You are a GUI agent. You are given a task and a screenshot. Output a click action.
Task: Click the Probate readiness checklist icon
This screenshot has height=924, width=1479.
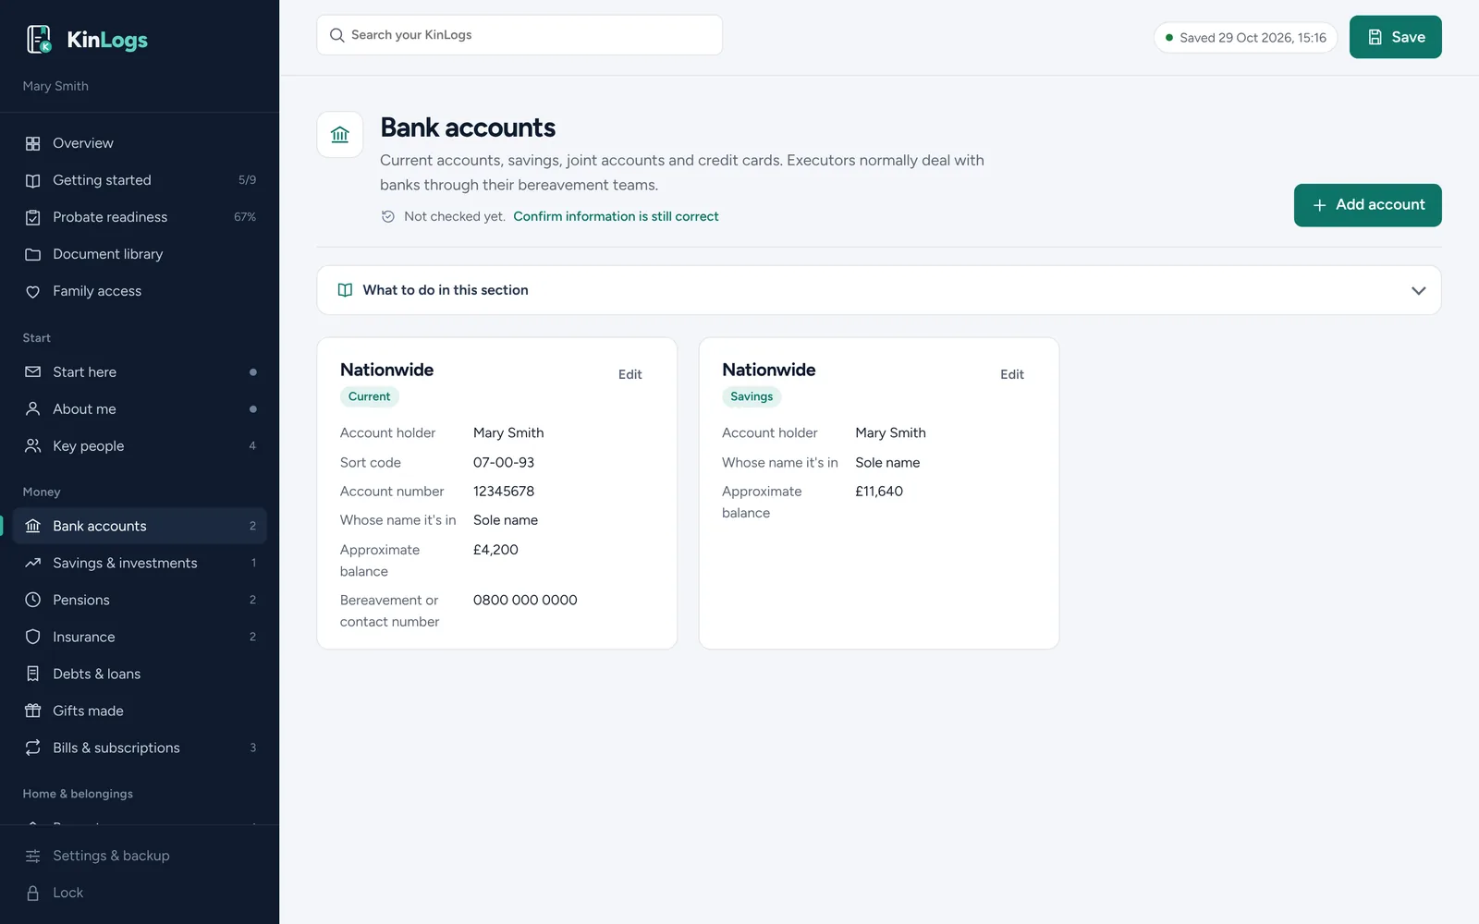click(33, 217)
